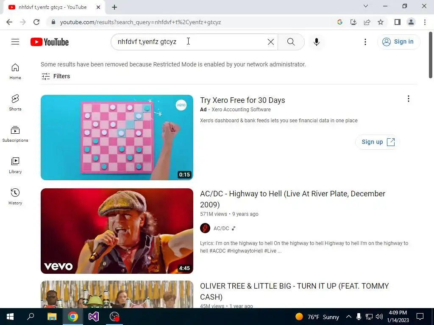Open the Xero ad three-dot options
The width and height of the screenshot is (434, 325).
tap(409, 99)
